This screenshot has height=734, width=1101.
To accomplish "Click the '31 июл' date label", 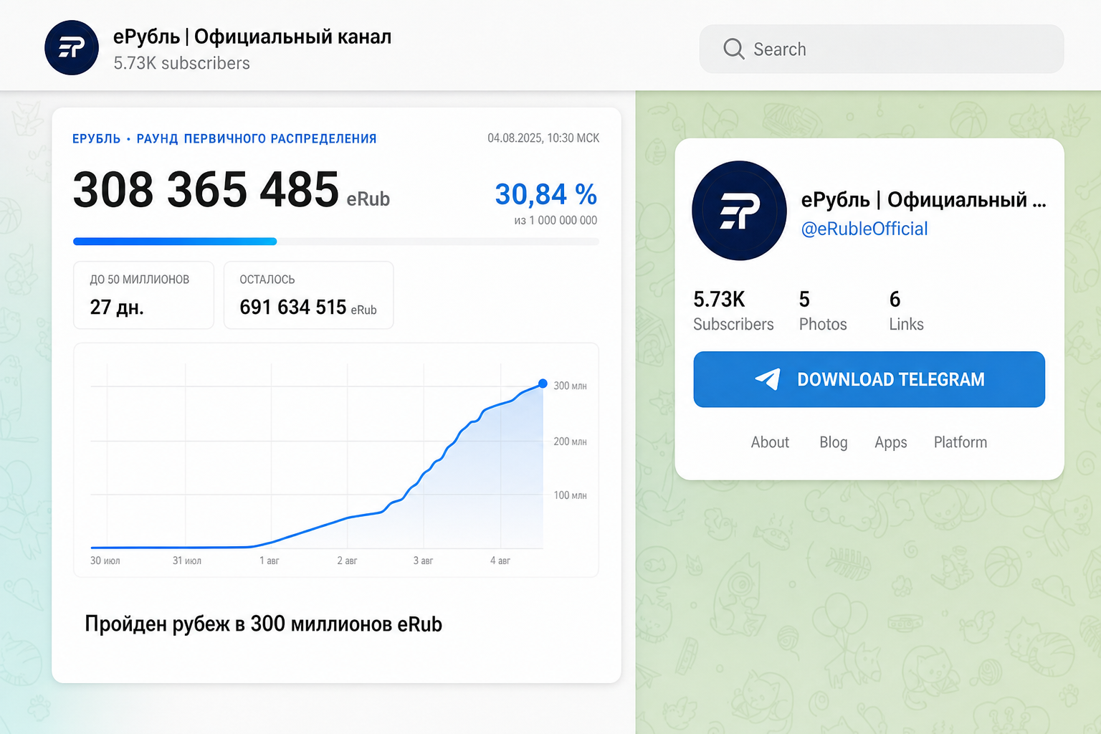I will point(187,561).
